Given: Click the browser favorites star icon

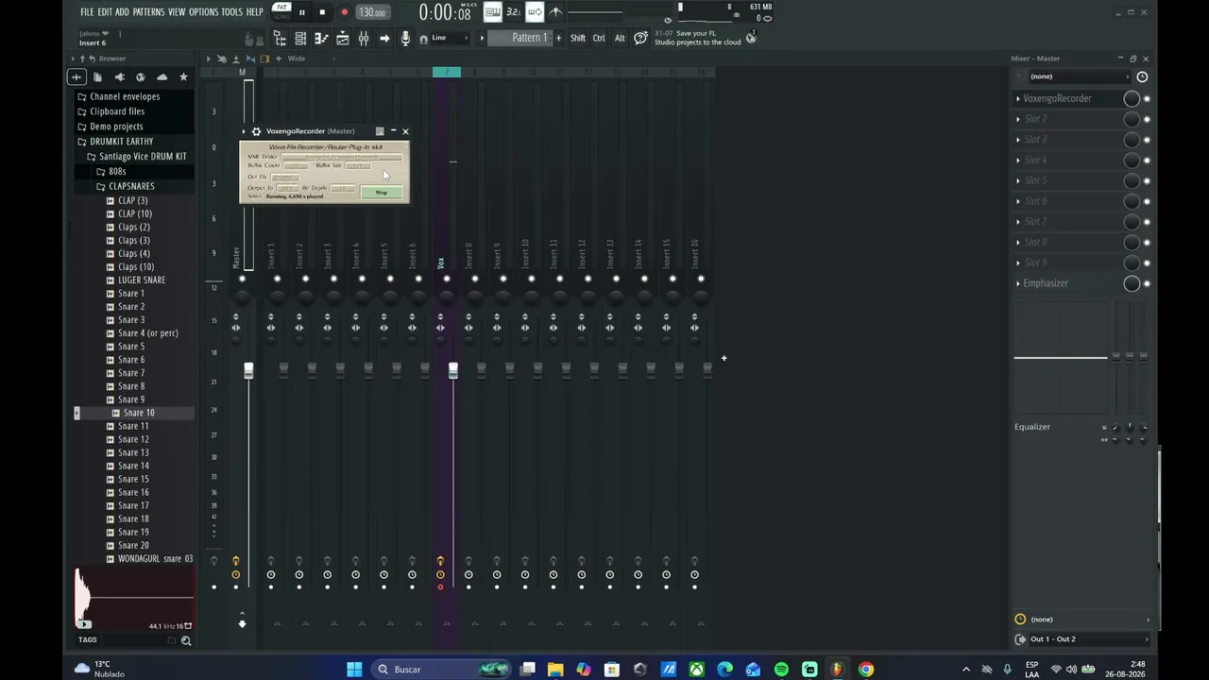Looking at the screenshot, I should (183, 76).
